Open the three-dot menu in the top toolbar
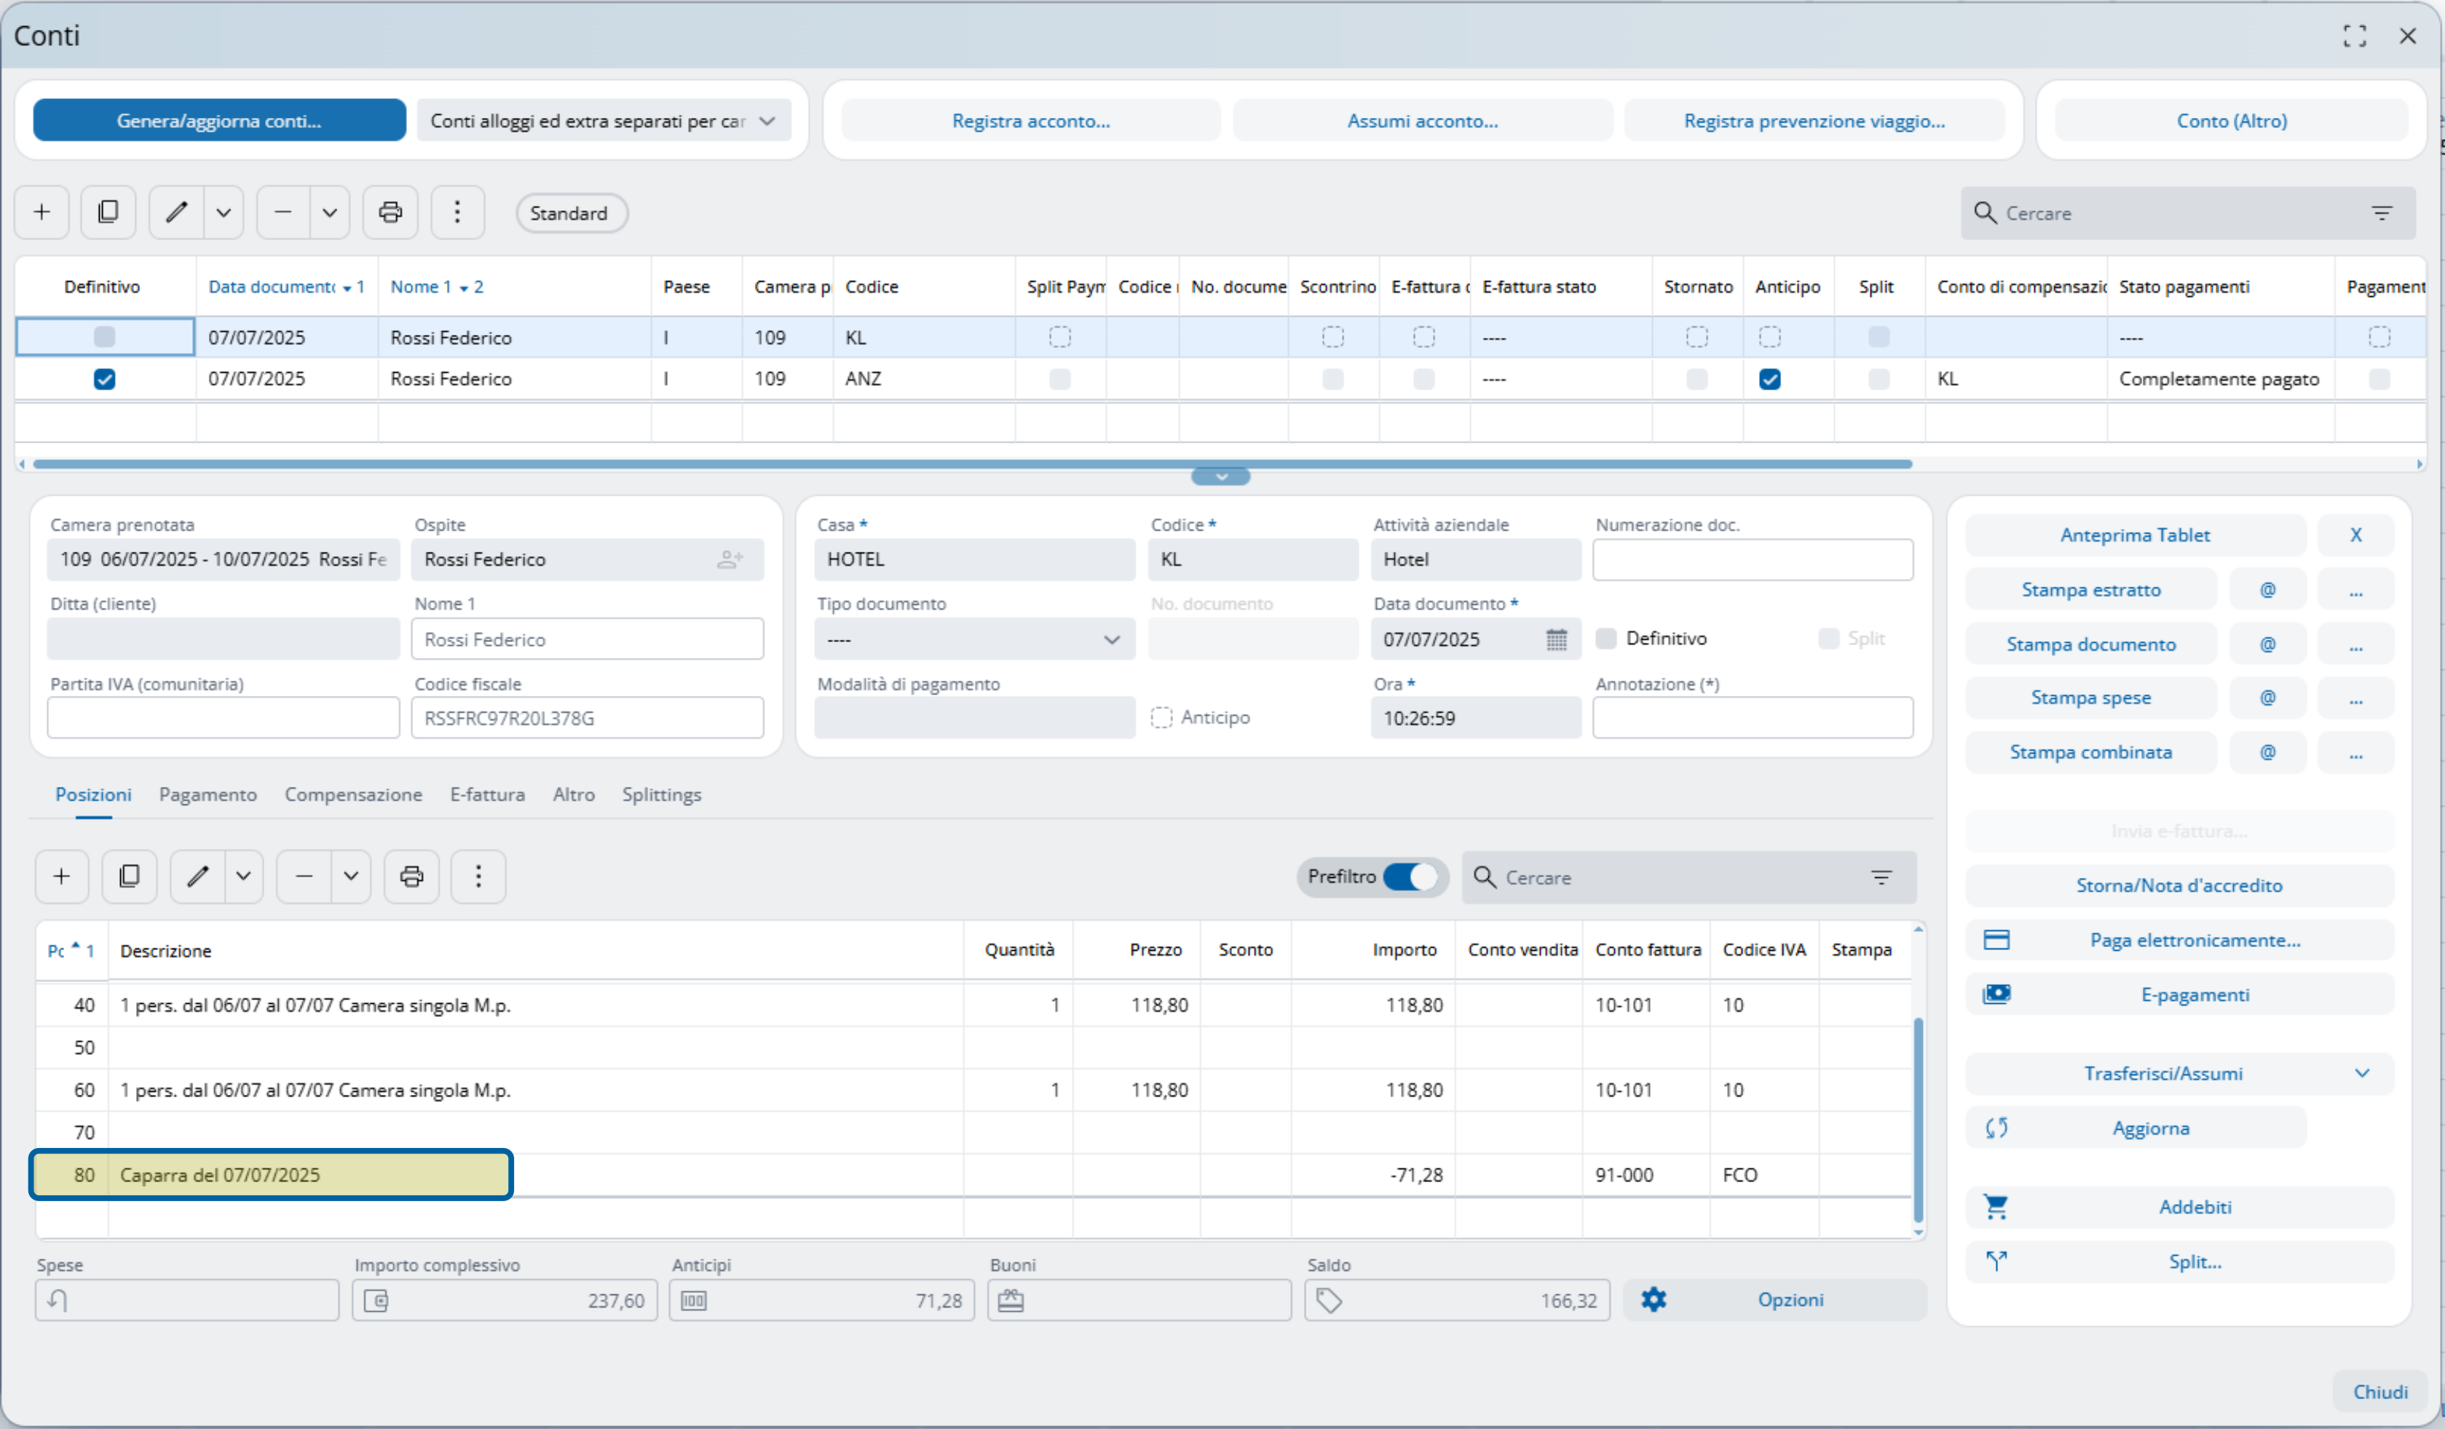2445x1429 pixels. [457, 213]
